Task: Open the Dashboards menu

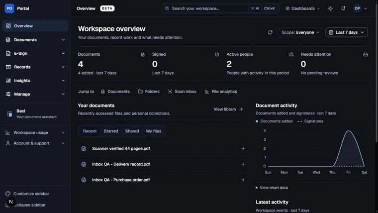Action: pos(302,8)
